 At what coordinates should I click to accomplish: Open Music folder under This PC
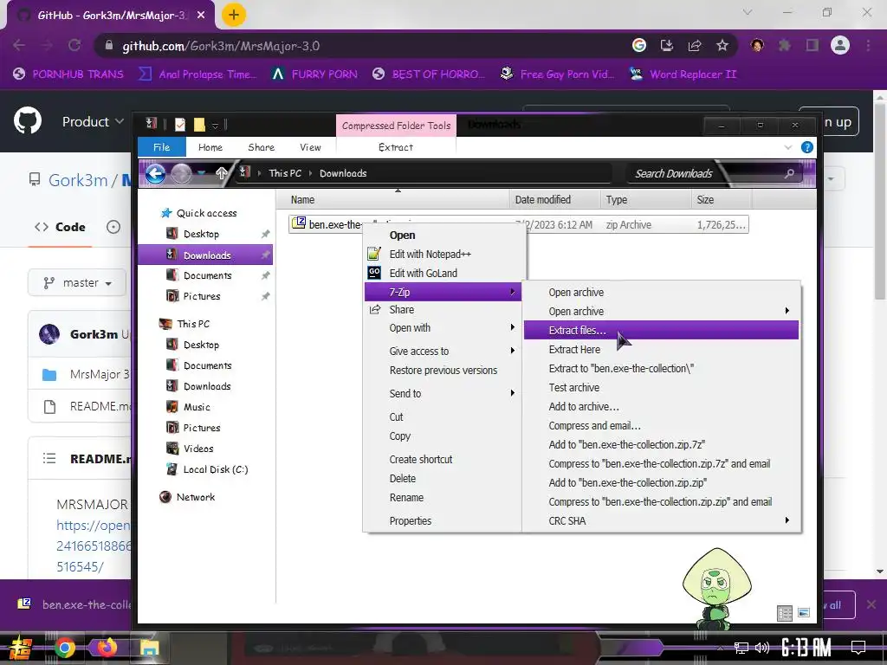(197, 407)
